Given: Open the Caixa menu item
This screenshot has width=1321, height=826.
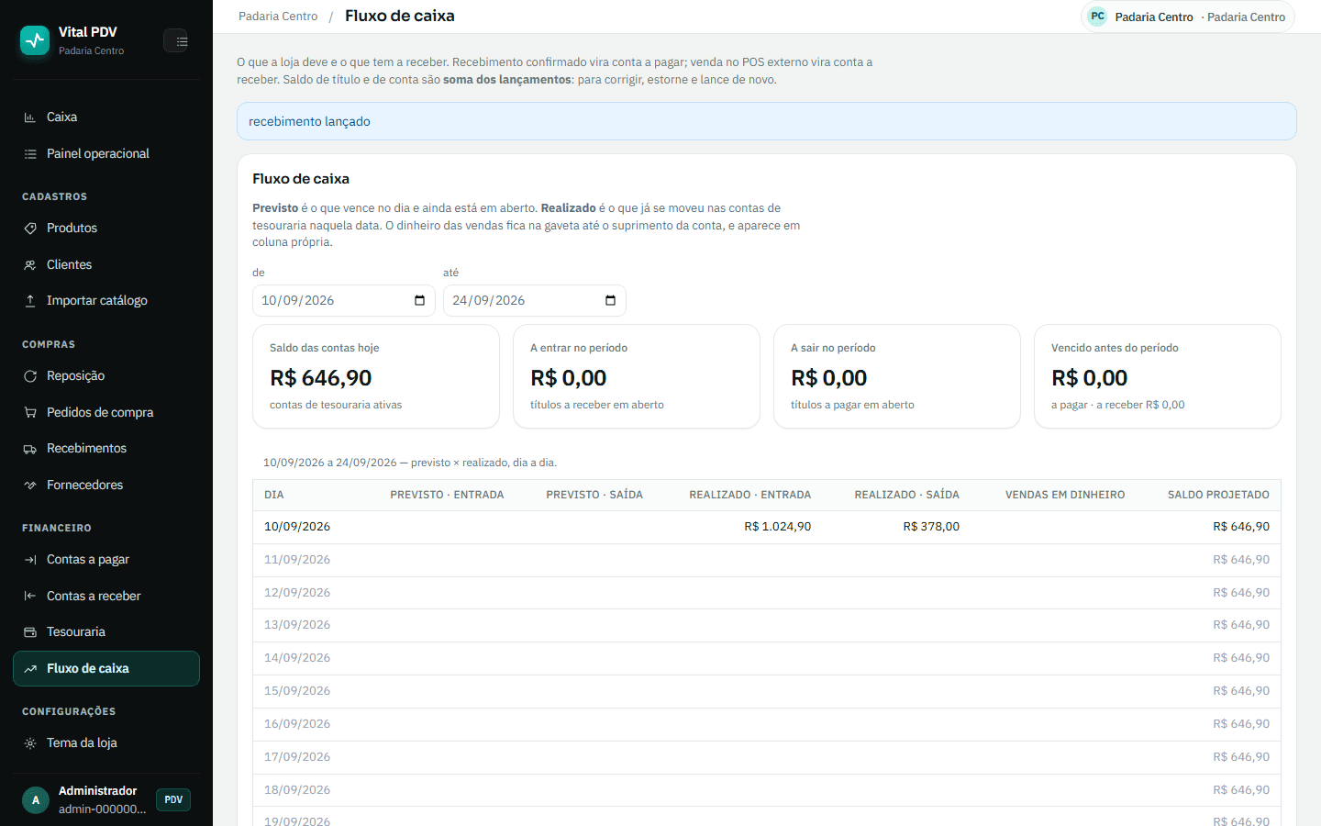Looking at the screenshot, I should [106, 117].
